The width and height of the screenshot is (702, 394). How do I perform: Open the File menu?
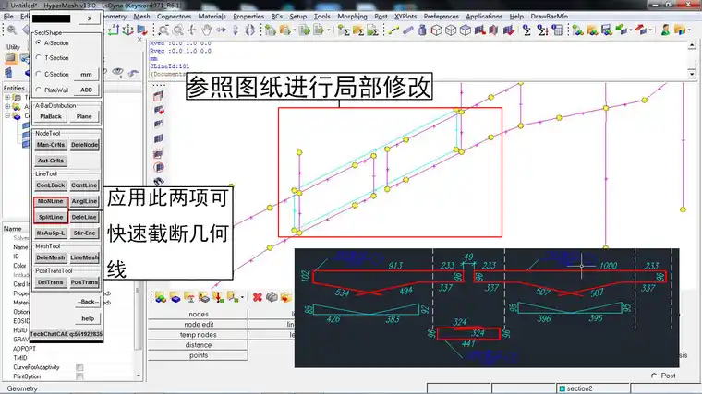(8, 16)
